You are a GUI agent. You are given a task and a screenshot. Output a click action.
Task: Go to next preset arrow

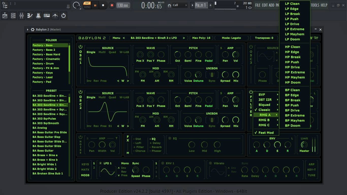point(184,38)
